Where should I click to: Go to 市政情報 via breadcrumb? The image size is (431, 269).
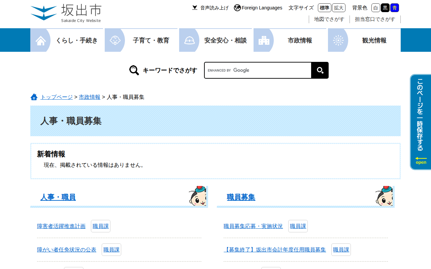click(x=90, y=97)
